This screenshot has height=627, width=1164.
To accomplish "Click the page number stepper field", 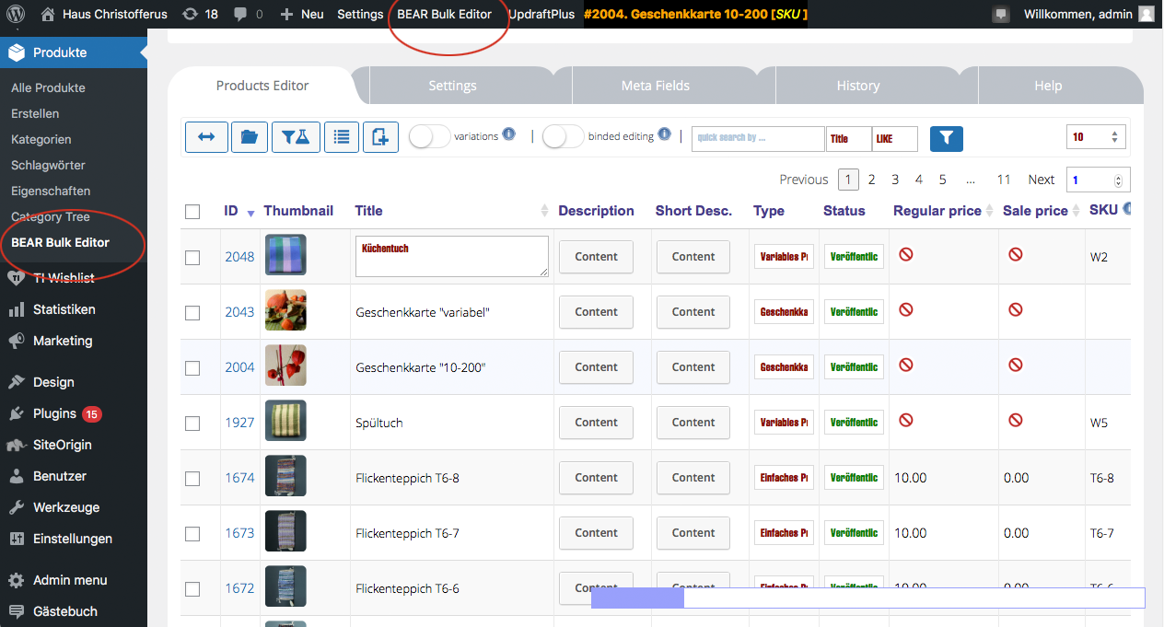I will click(1098, 180).
